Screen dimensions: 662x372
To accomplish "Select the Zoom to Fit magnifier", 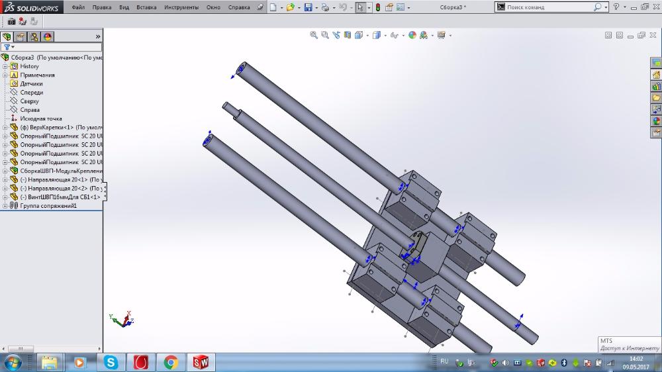I will pyautogui.click(x=314, y=35).
